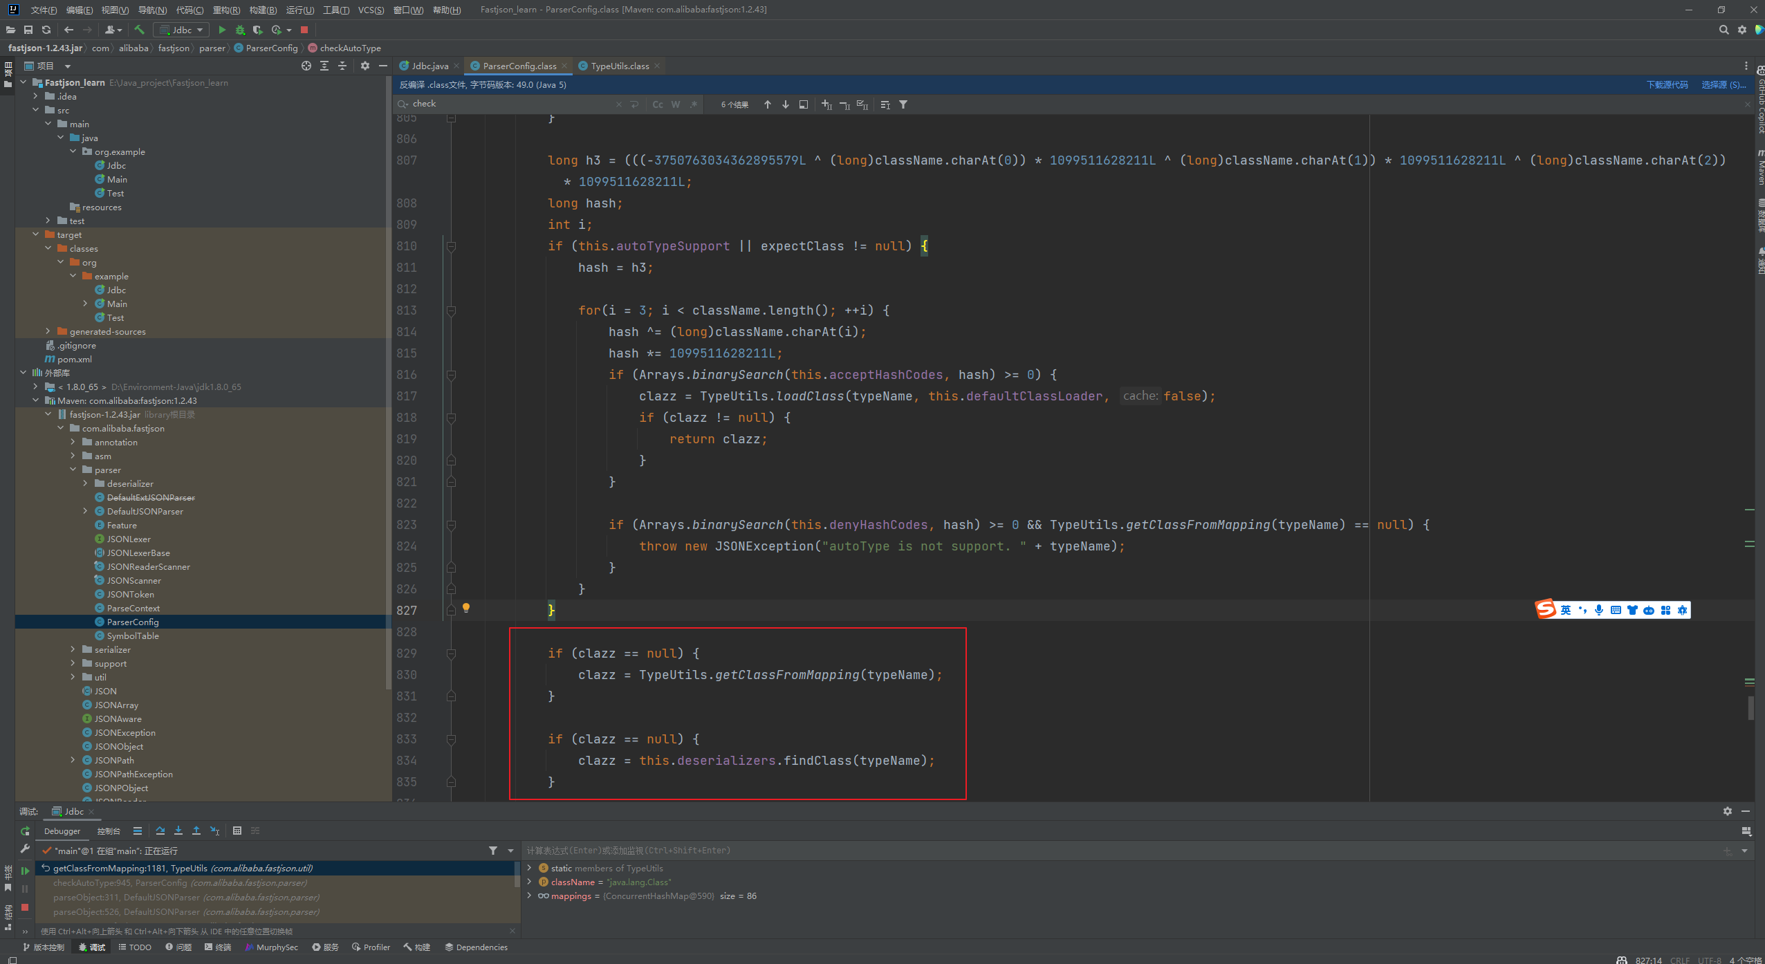The image size is (1765, 964).
Task: Switch to TypeUtils.class editor tab
Action: coord(619,66)
